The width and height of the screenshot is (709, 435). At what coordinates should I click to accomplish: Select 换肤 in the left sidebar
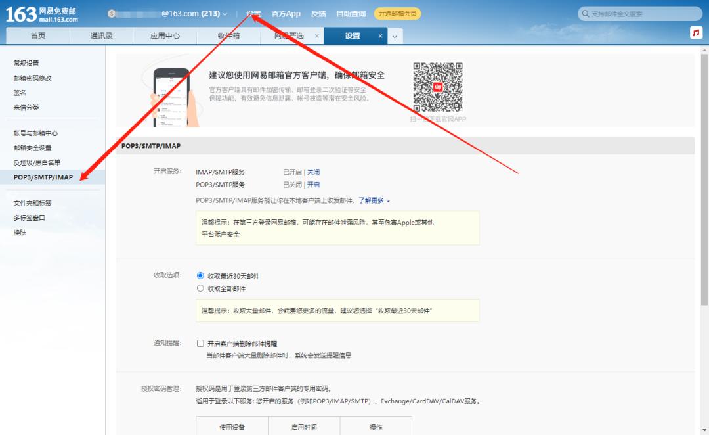(x=20, y=231)
